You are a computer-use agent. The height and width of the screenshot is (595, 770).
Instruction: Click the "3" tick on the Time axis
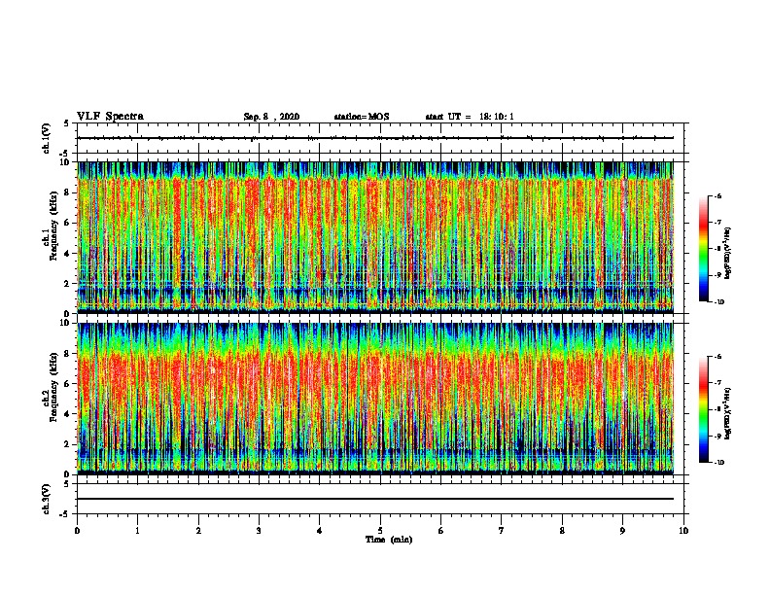(259, 531)
